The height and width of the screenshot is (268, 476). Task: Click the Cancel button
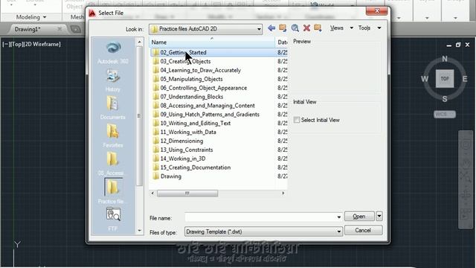pos(363,230)
